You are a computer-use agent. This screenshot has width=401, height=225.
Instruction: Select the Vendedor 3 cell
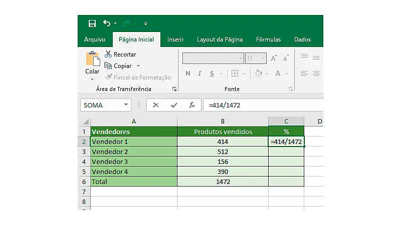pos(134,161)
